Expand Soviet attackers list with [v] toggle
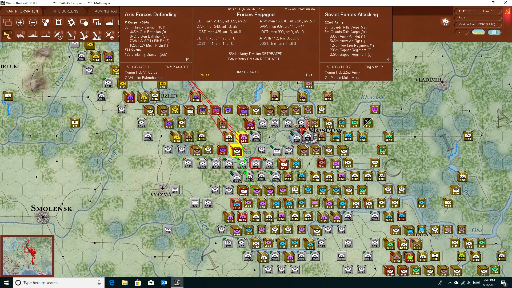This screenshot has width=512, height=288. [x=387, y=59]
